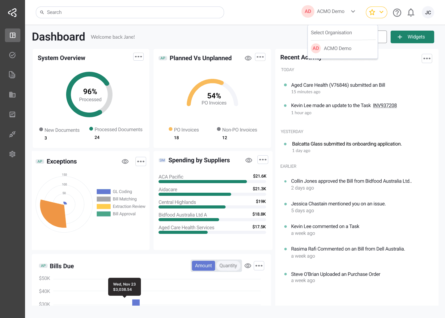Select the Amount tab in Bills Due
Screen dimensions: 445x318
203,265
